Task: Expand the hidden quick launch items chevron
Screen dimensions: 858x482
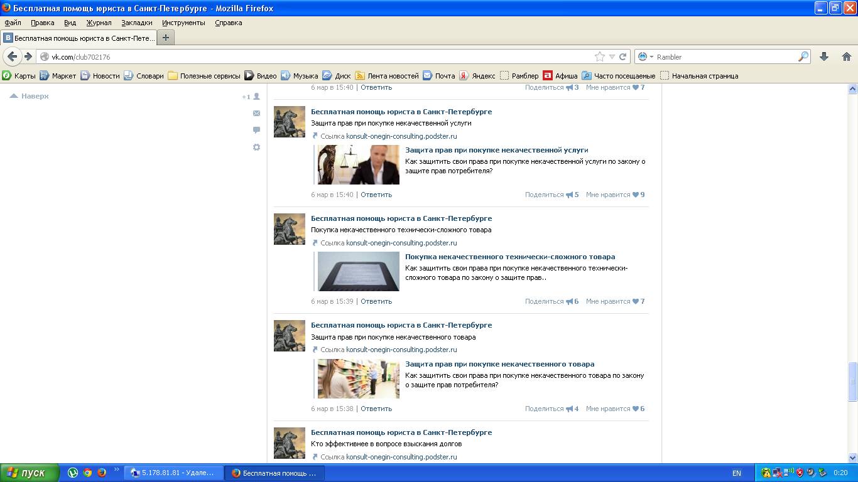Action: 116,469
